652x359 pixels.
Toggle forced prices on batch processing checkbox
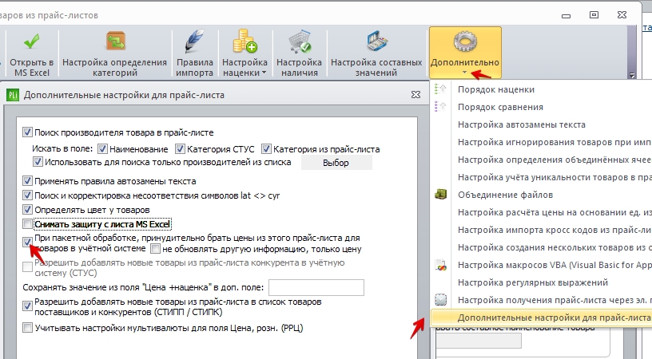(27, 242)
